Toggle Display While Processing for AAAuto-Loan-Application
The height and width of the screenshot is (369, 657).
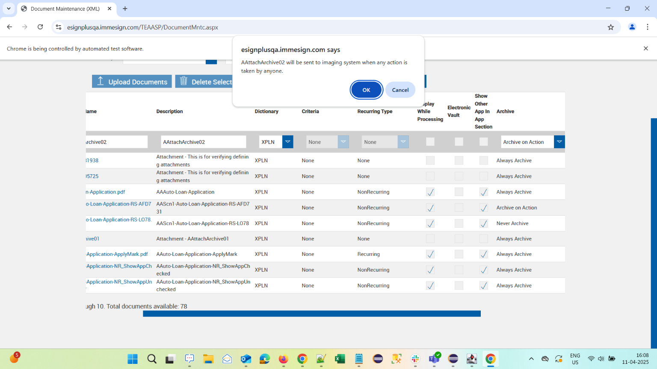click(x=430, y=192)
